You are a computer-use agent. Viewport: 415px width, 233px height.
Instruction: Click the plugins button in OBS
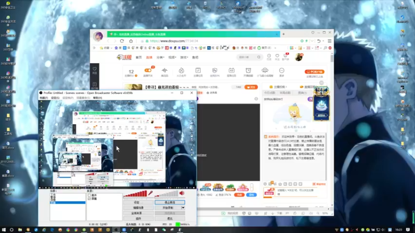(x=138, y=219)
